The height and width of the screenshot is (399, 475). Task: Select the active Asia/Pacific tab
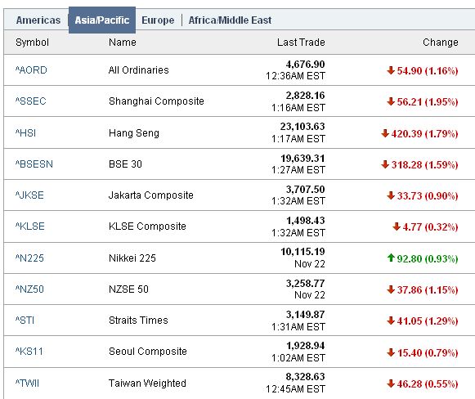click(x=102, y=20)
